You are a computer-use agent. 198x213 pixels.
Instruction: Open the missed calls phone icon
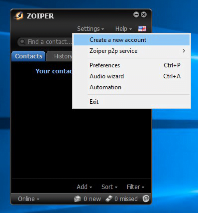(x=109, y=199)
